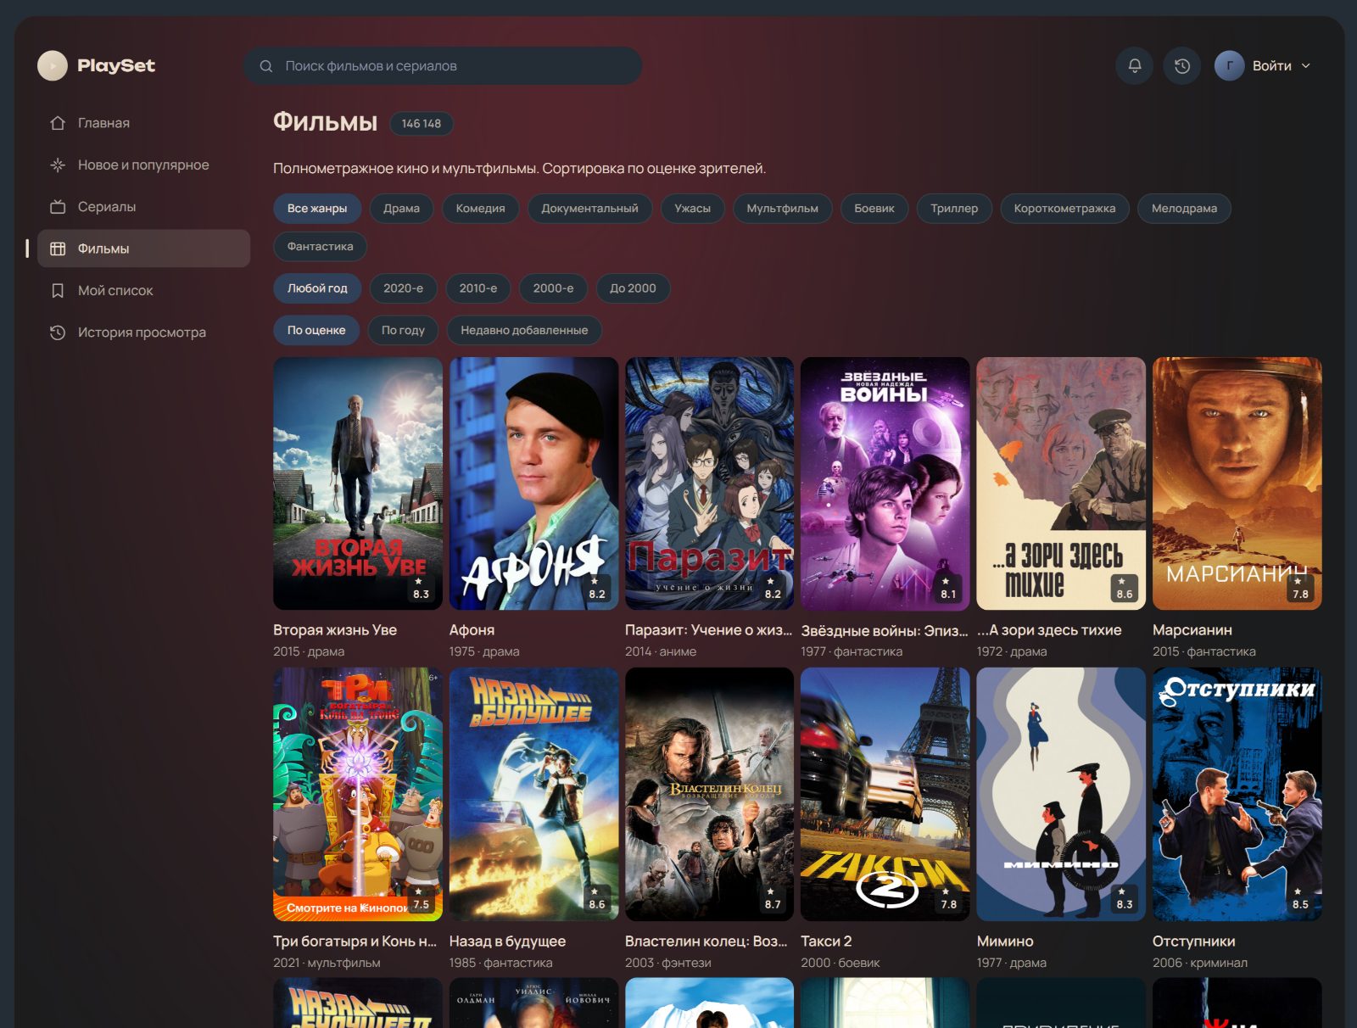Toggle the 2010-е year filter

click(478, 288)
